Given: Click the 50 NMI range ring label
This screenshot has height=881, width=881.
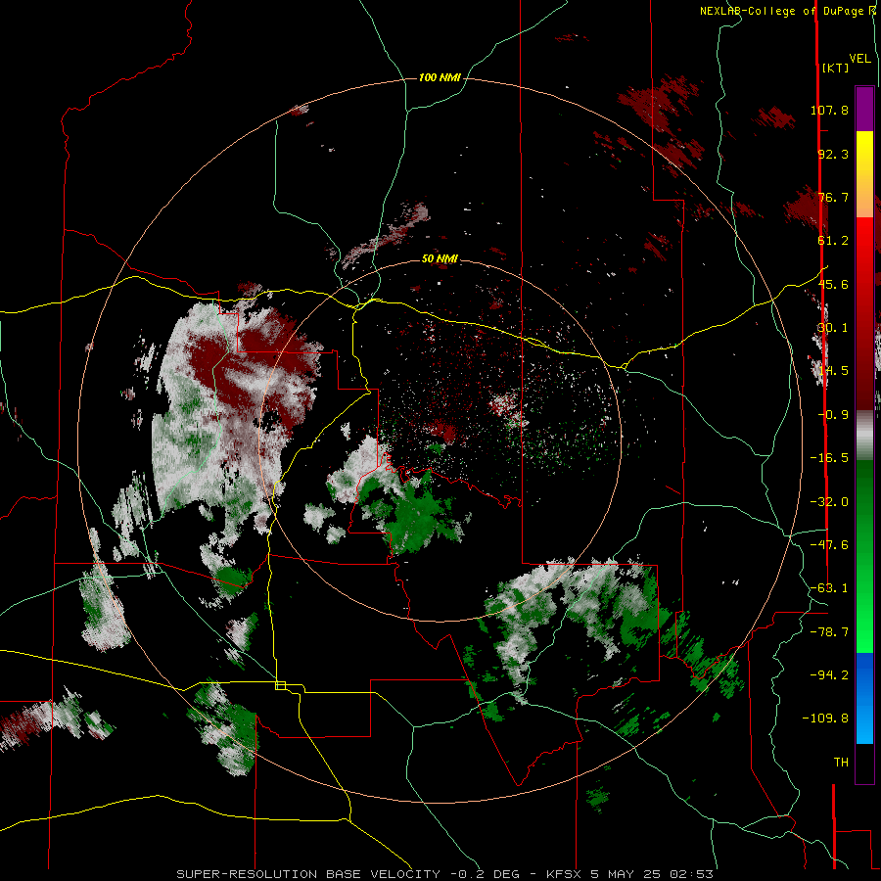Looking at the screenshot, I should click(440, 259).
